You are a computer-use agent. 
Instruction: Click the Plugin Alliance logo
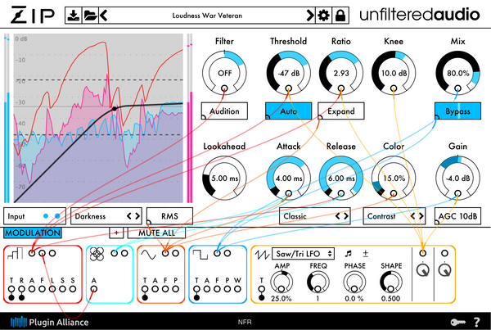pos(49,322)
